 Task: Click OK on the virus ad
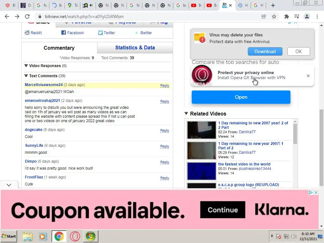tap(298, 52)
